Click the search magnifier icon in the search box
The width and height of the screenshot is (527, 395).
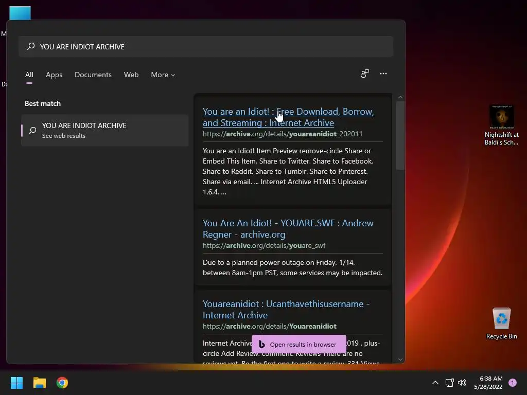point(31,46)
